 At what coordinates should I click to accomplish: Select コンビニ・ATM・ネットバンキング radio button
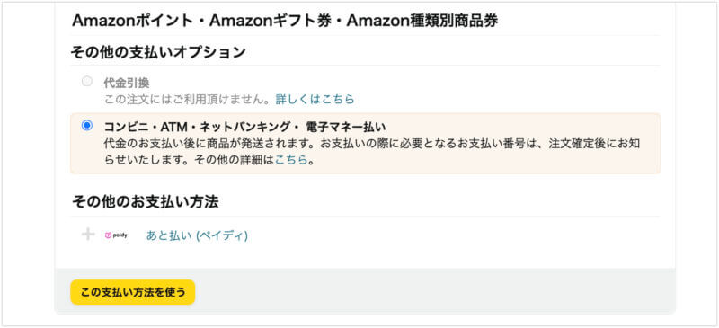(x=86, y=125)
